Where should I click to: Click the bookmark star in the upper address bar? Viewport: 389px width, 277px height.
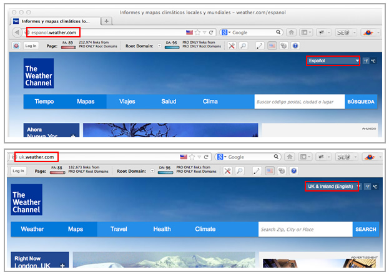pyautogui.click(x=197, y=32)
